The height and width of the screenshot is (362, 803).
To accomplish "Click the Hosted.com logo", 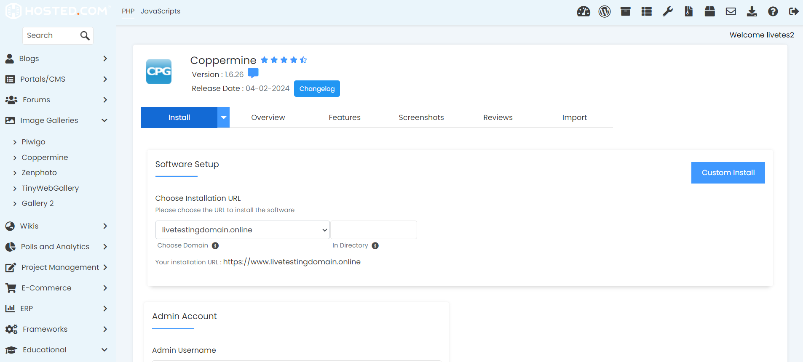I will 57,11.
